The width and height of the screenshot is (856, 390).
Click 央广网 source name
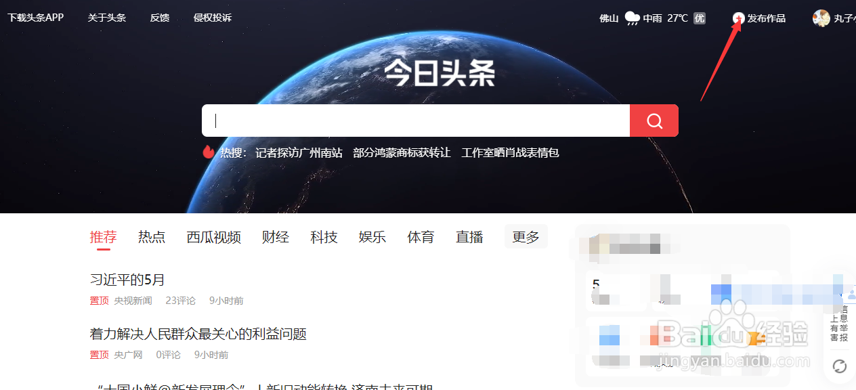128,355
